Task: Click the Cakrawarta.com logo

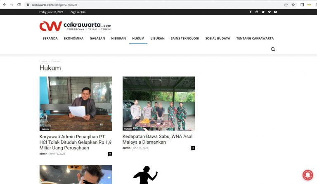Action: coord(75,26)
